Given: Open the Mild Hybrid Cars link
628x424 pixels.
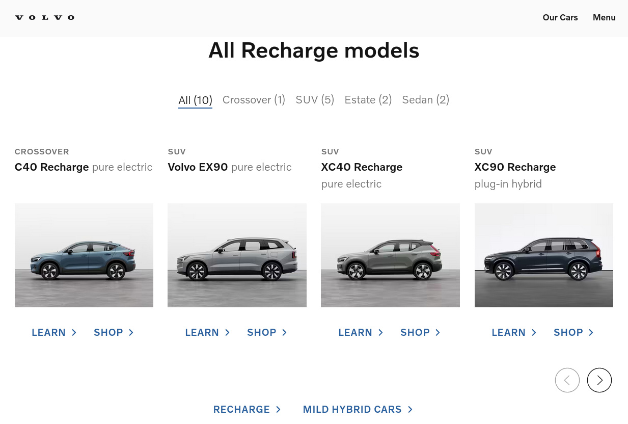Looking at the screenshot, I should coord(358,410).
